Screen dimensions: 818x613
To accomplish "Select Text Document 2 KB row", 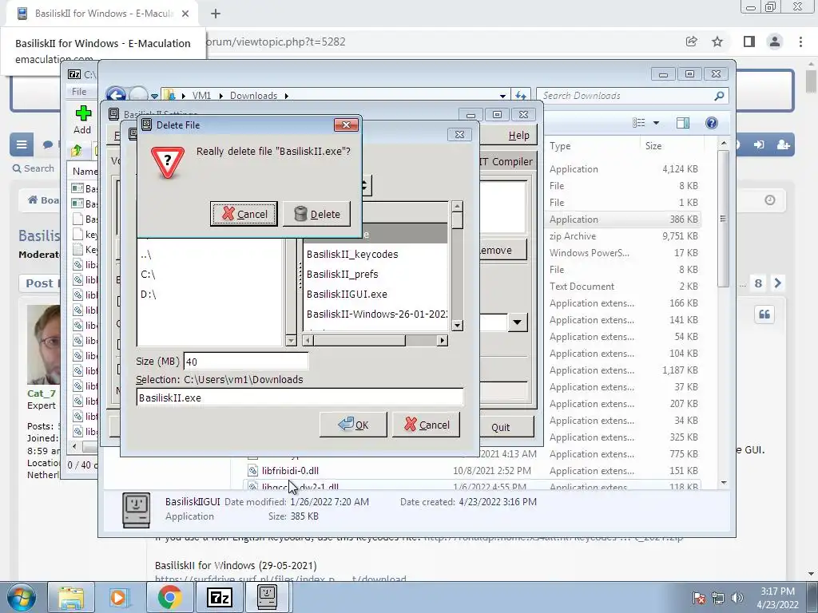I will [623, 287].
